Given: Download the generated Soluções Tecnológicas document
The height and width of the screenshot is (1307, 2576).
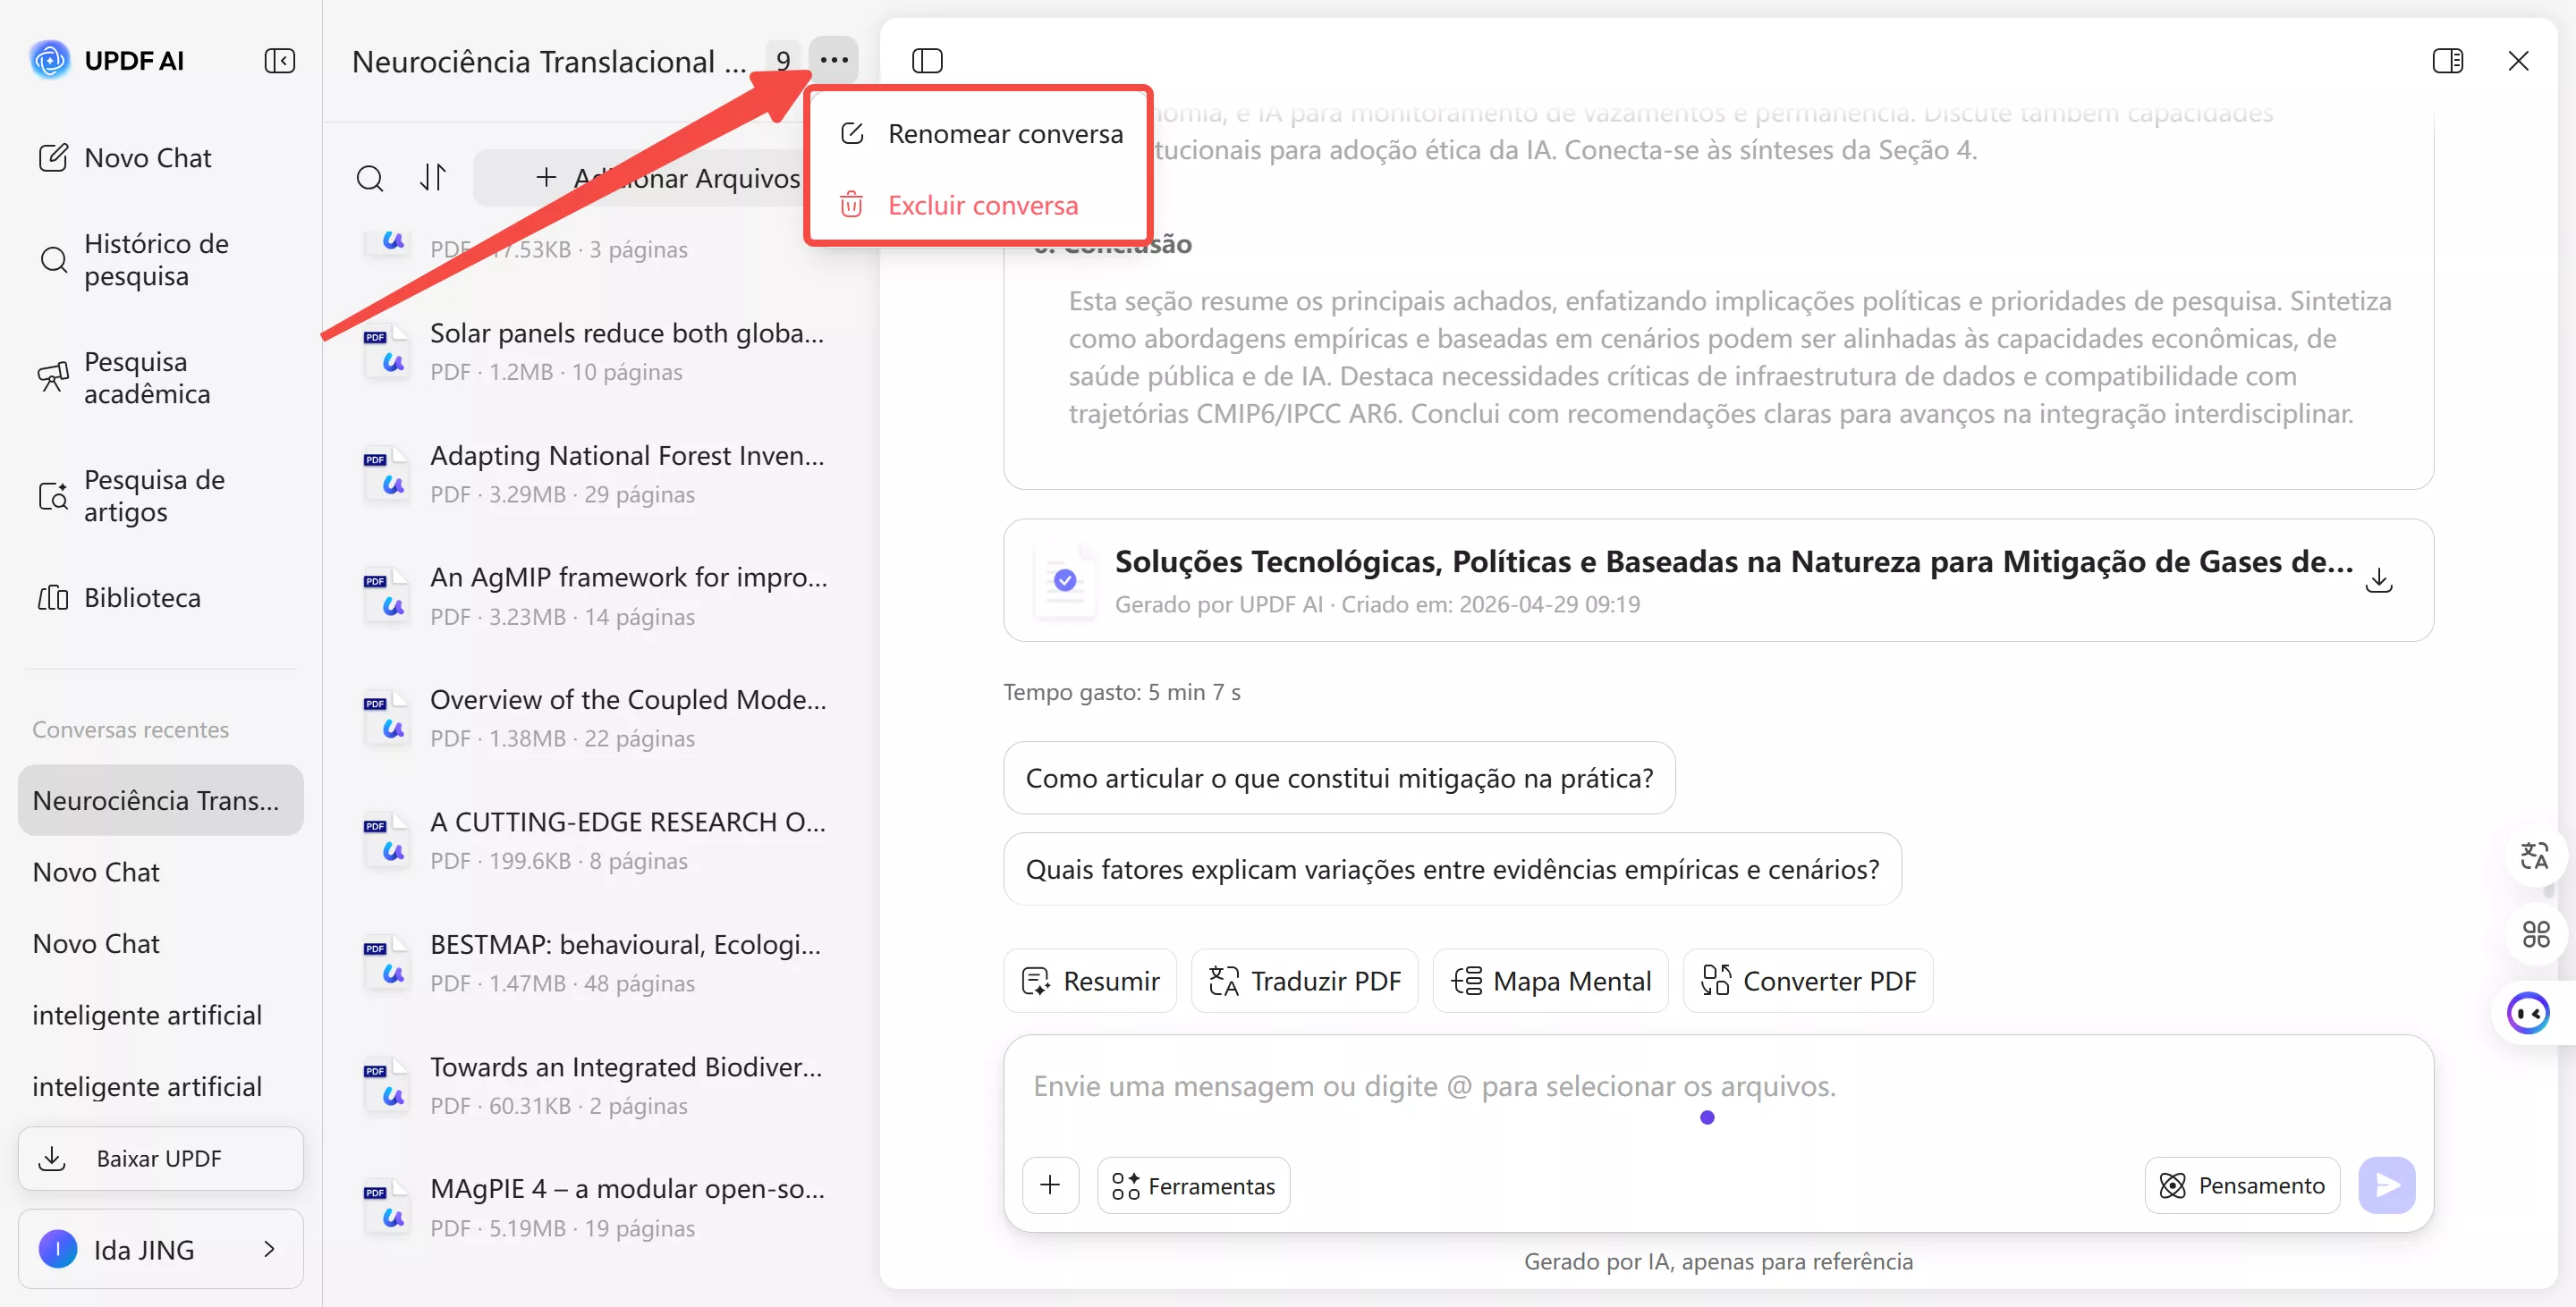Looking at the screenshot, I should click(2379, 579).
